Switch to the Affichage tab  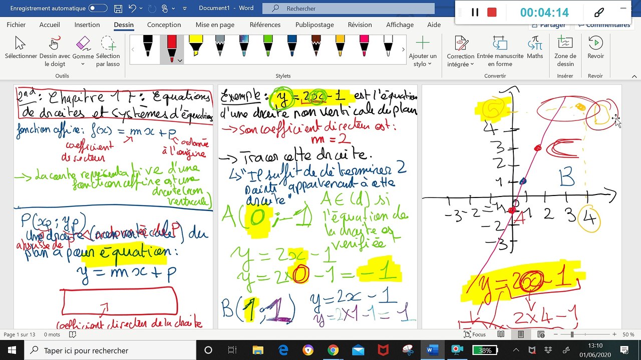(400, 24)
